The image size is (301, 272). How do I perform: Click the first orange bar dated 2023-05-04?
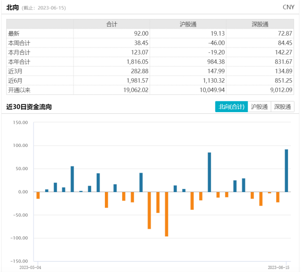coord(38,195)
